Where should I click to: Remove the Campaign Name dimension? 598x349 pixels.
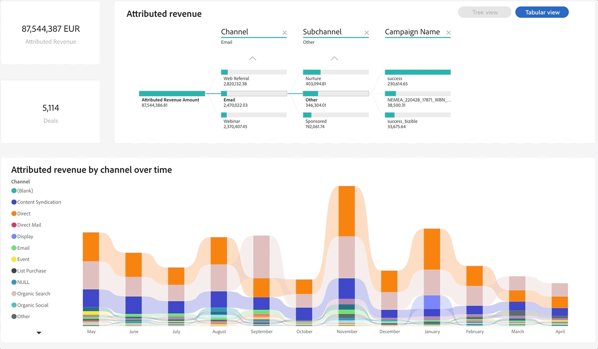(448, 33)
